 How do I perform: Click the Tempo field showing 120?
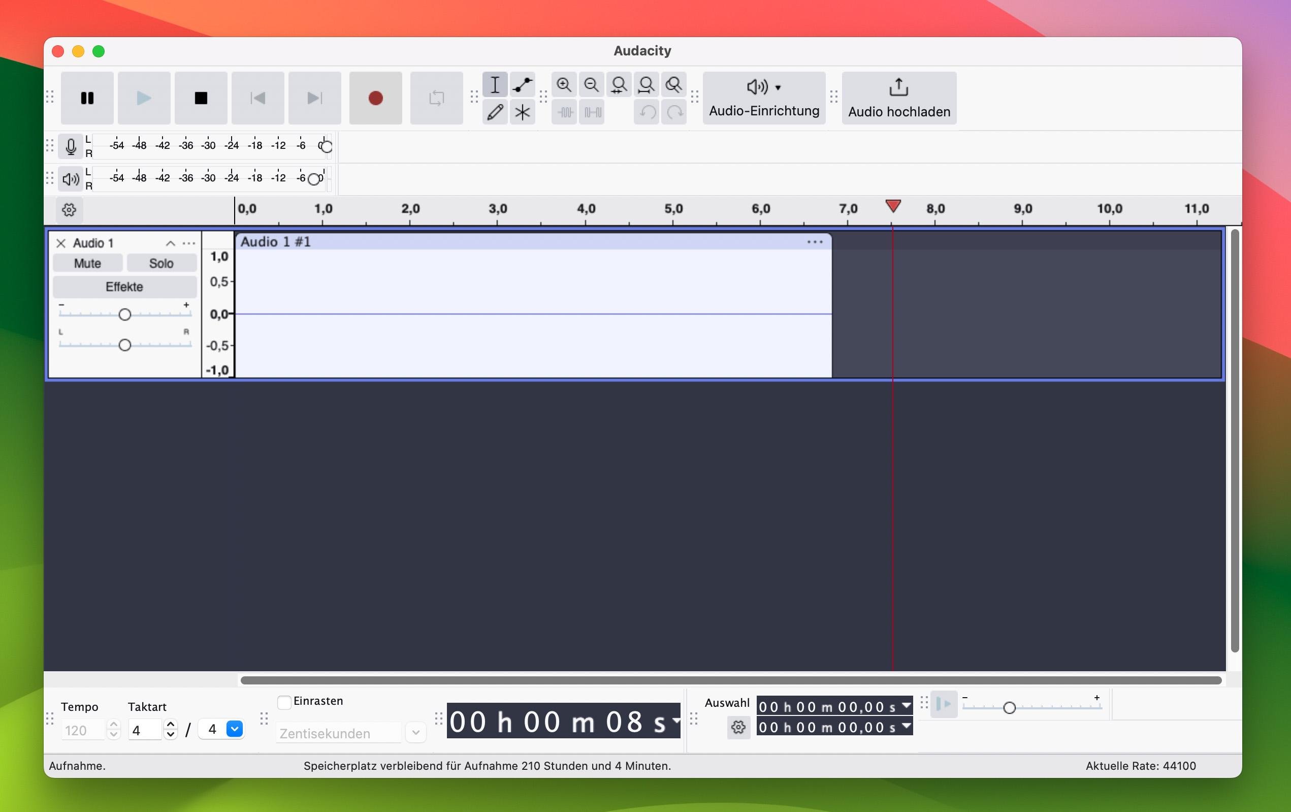coord(83,730)
